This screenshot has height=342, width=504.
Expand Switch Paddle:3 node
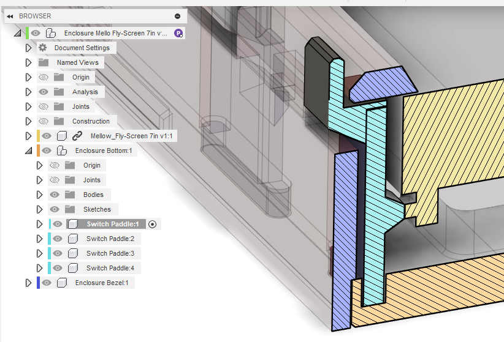[x=39, y=253]
